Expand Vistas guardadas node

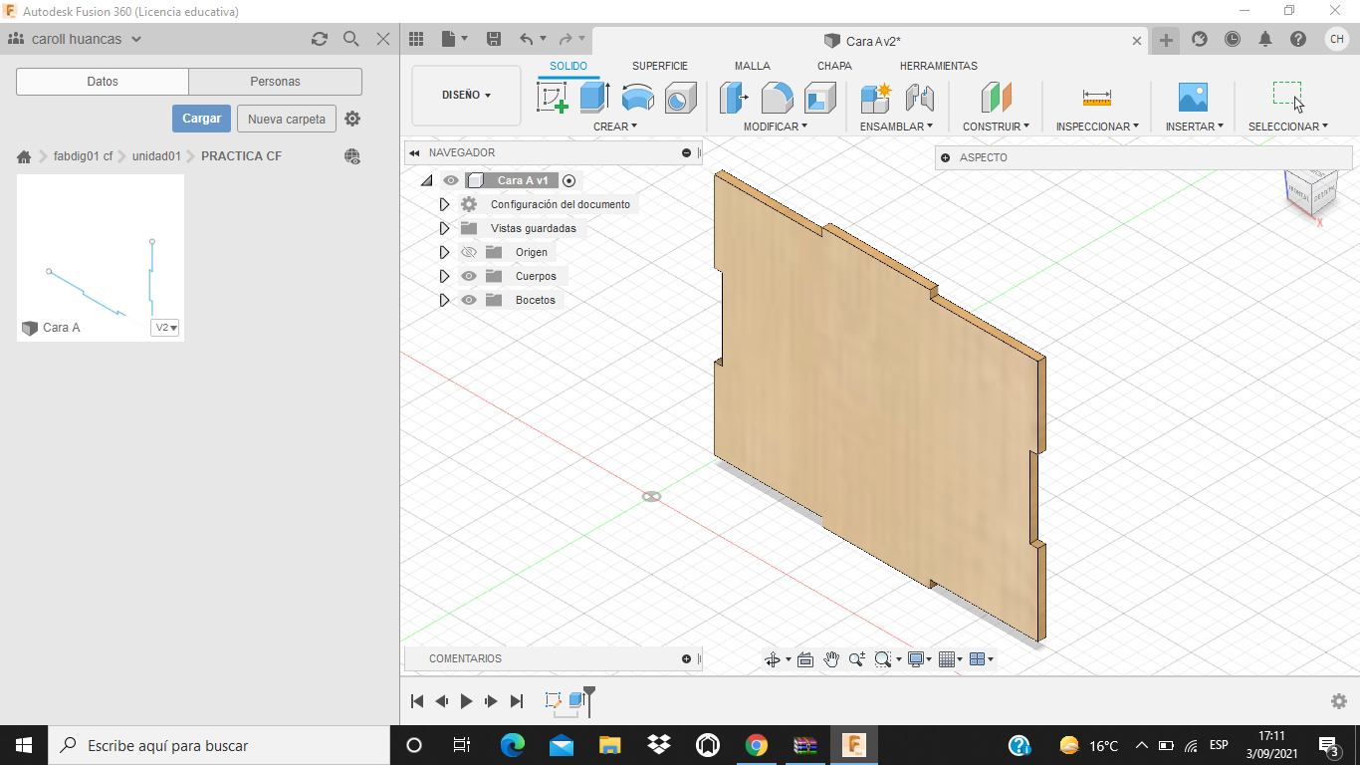[445, 228]
